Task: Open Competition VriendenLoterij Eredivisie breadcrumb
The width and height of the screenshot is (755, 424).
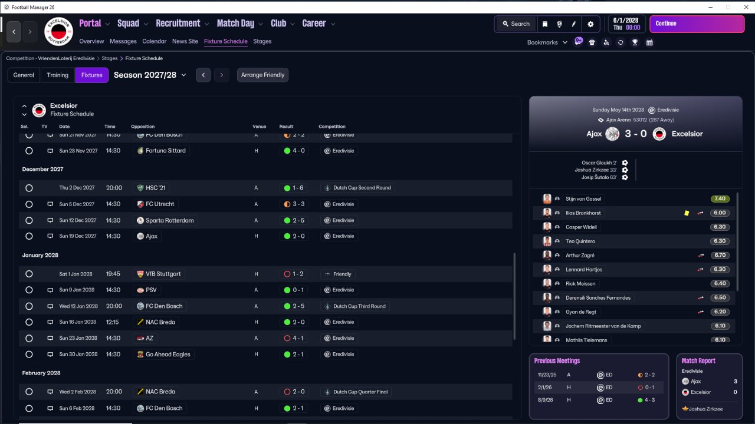Action: coord(51,58)
